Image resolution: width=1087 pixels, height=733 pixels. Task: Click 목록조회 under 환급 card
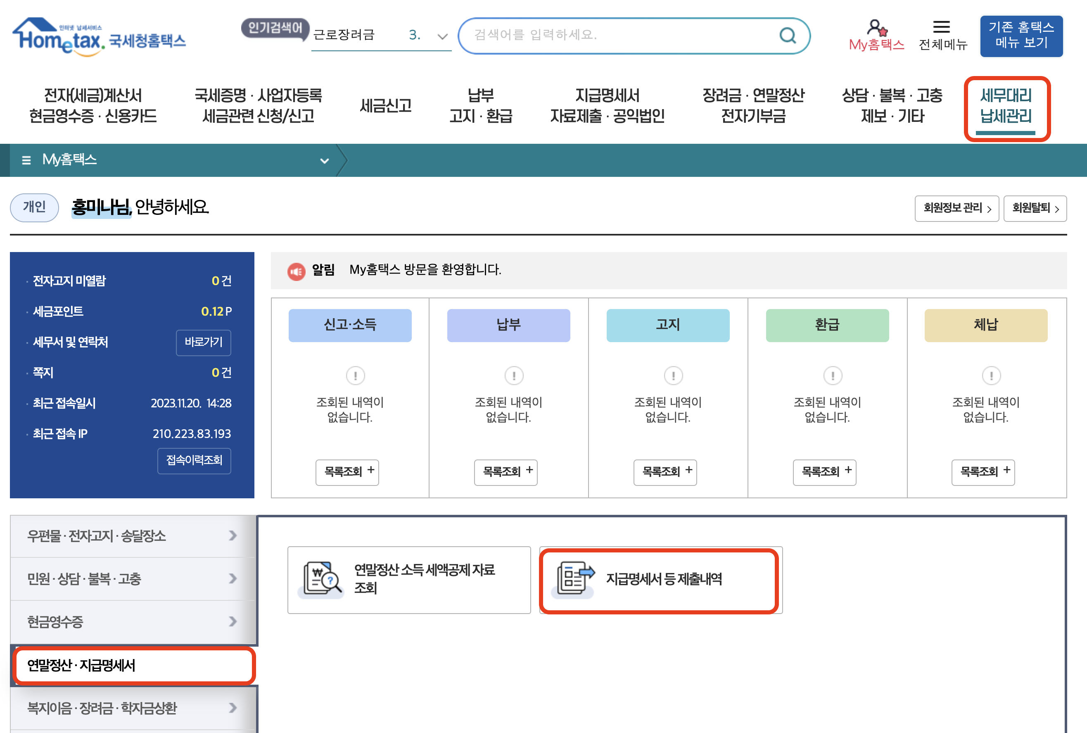coord(825,472)
